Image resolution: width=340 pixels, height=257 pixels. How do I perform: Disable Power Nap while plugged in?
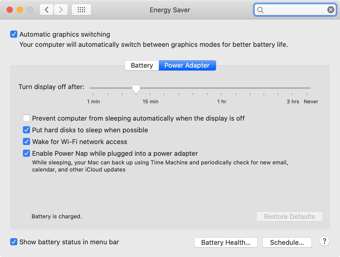point(26,153)
